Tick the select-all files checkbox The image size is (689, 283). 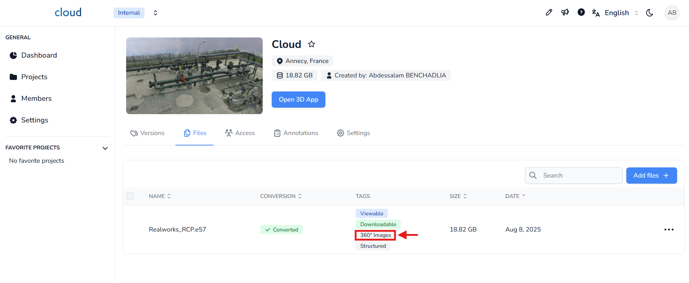[130, 196]
